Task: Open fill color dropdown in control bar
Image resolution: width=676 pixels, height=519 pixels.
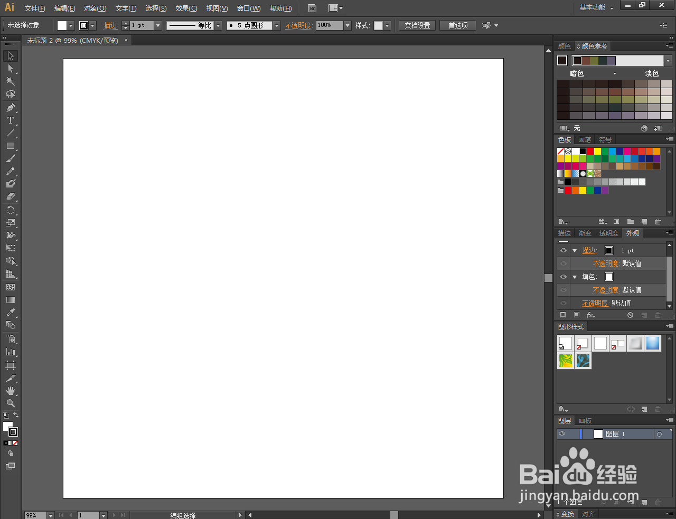Action: (71, 25)
